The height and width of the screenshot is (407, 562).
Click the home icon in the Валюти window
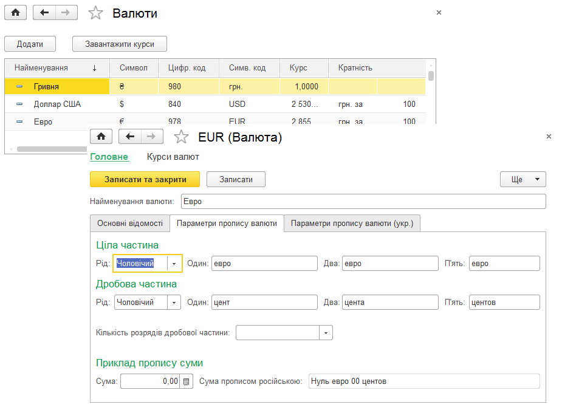tap(15, 13)
